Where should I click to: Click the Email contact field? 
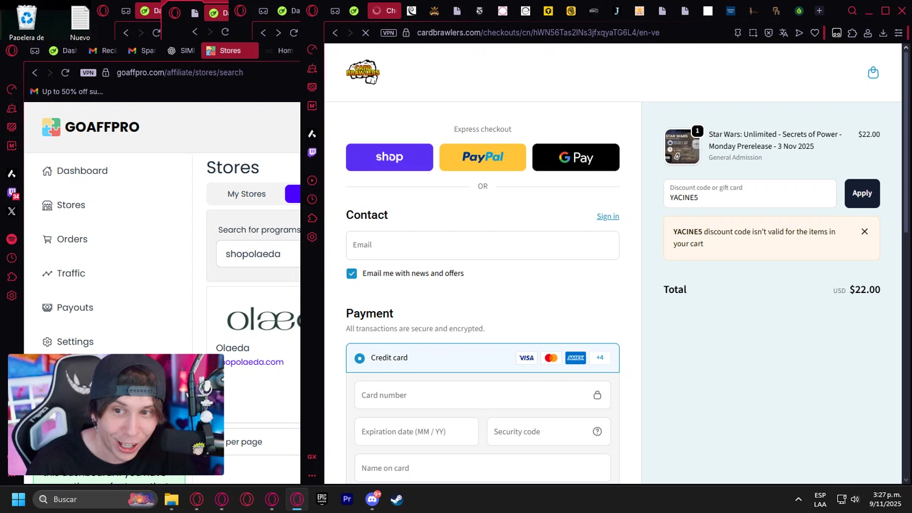(x=483, y=245)
